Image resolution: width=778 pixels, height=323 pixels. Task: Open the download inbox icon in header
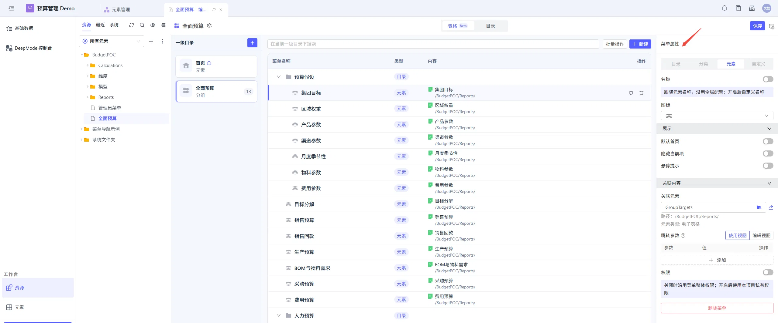tap(752, 8)
